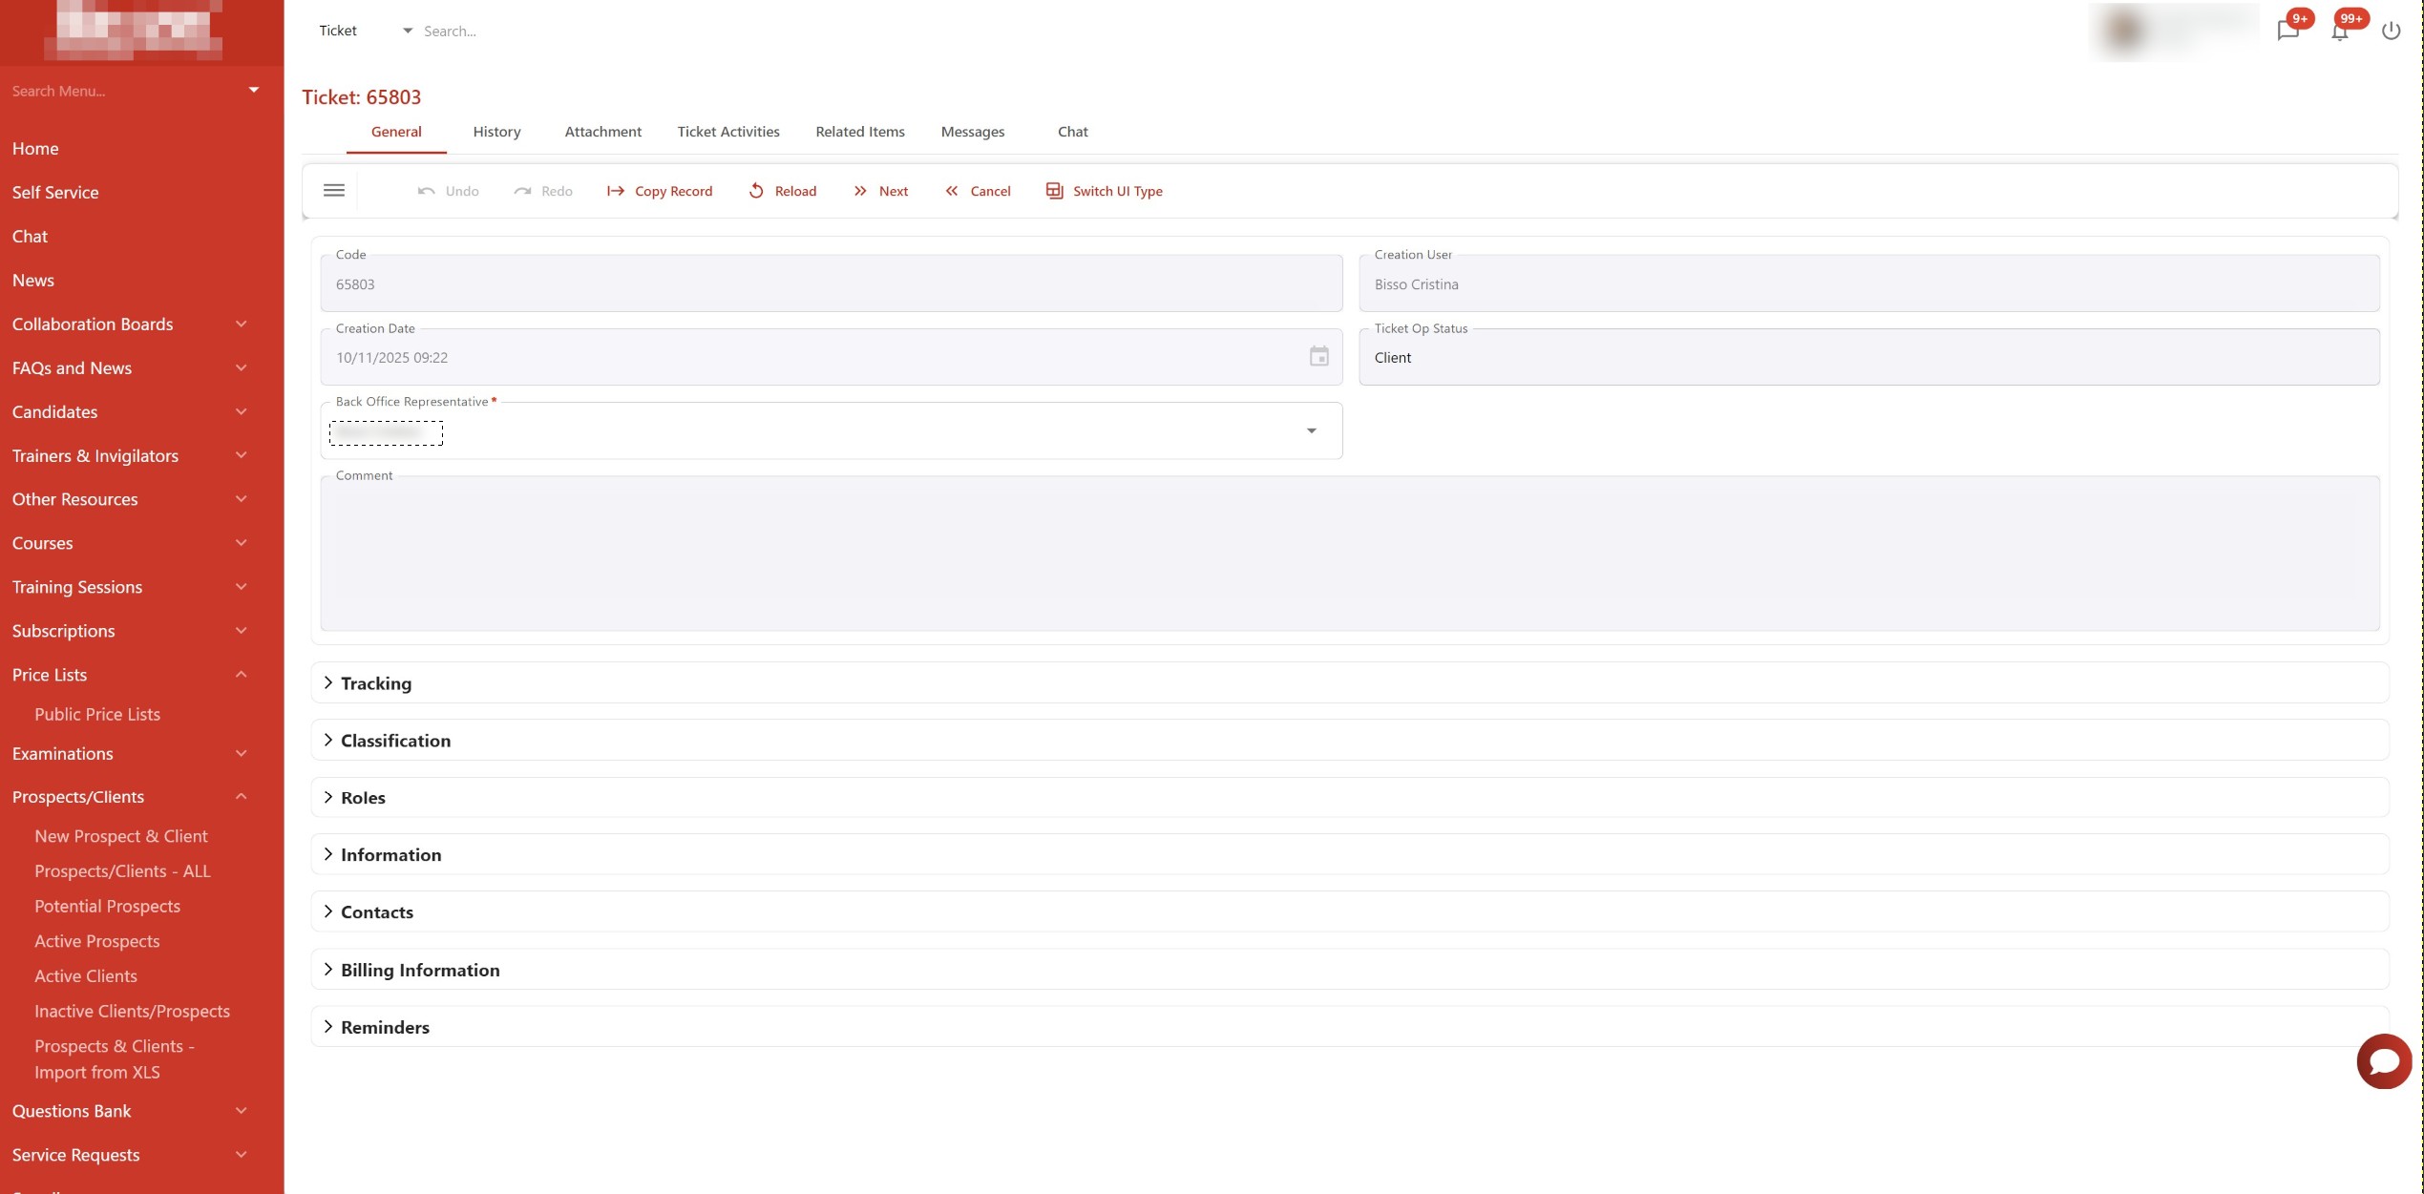
Task: Click the Reload icon to refresh the ticket
Action: [757, 191]
